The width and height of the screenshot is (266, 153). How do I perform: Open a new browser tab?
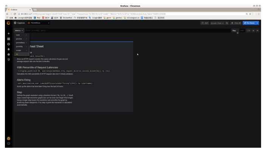(35, 10)
